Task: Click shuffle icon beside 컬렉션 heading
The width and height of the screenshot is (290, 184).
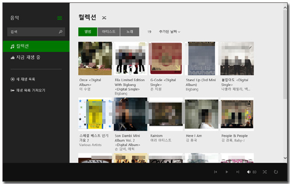Action: click(104, 18)
